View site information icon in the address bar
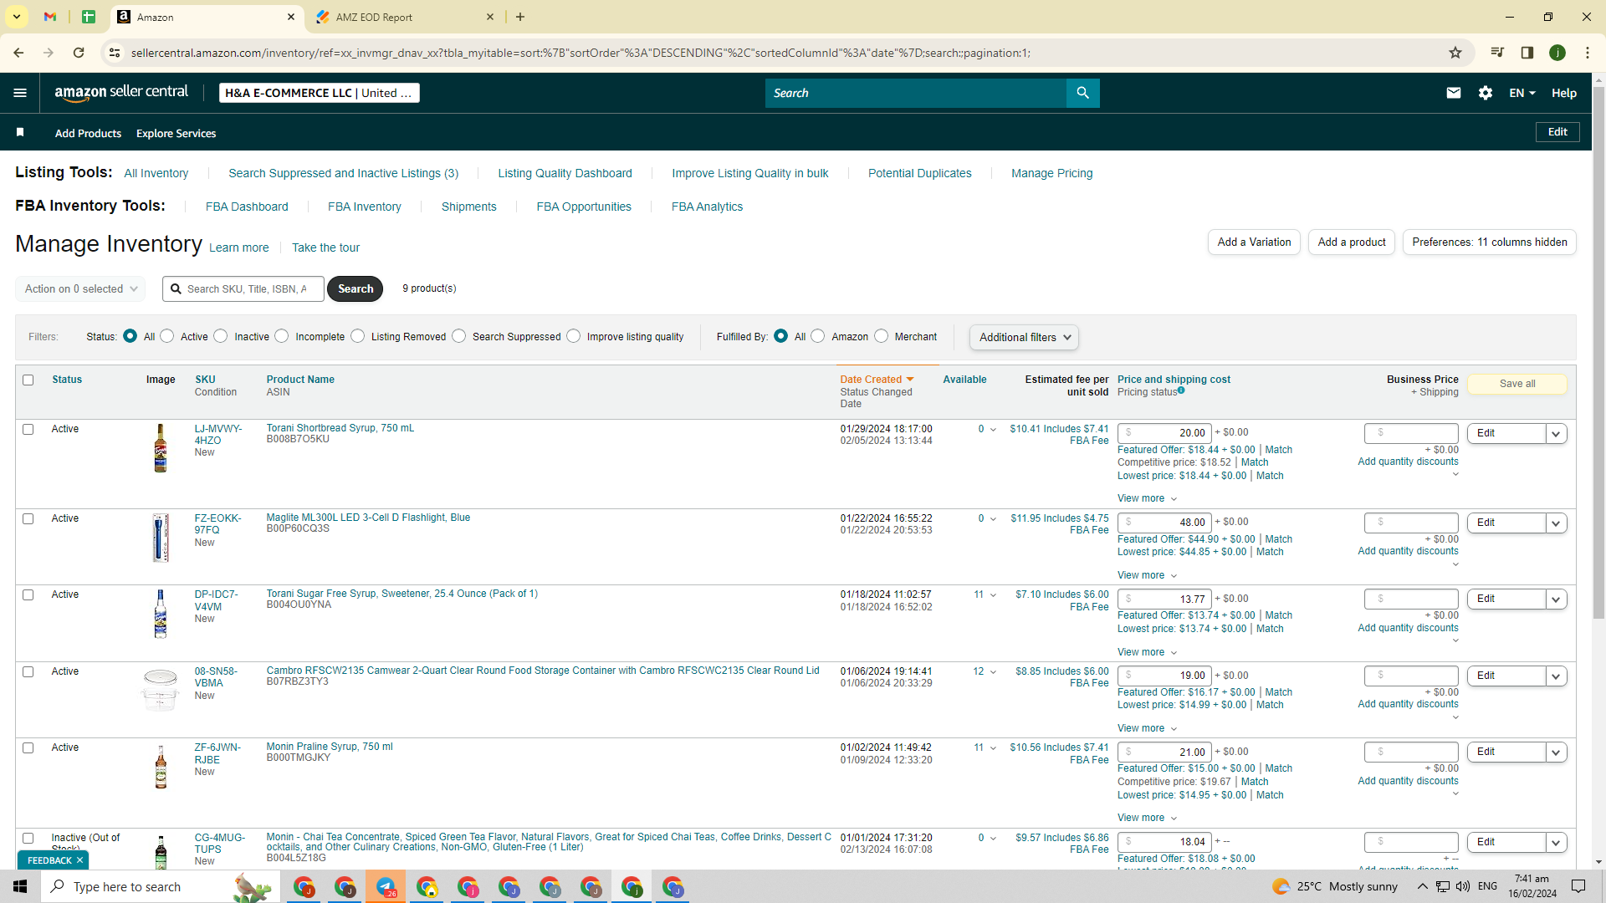Screen dimensions: 1606x903 [115, 53]
